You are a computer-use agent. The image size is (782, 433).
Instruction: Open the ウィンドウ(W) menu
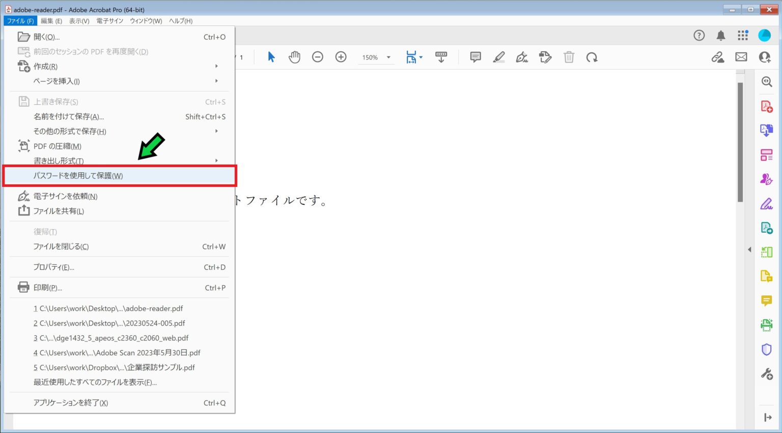tap(146, 21)
